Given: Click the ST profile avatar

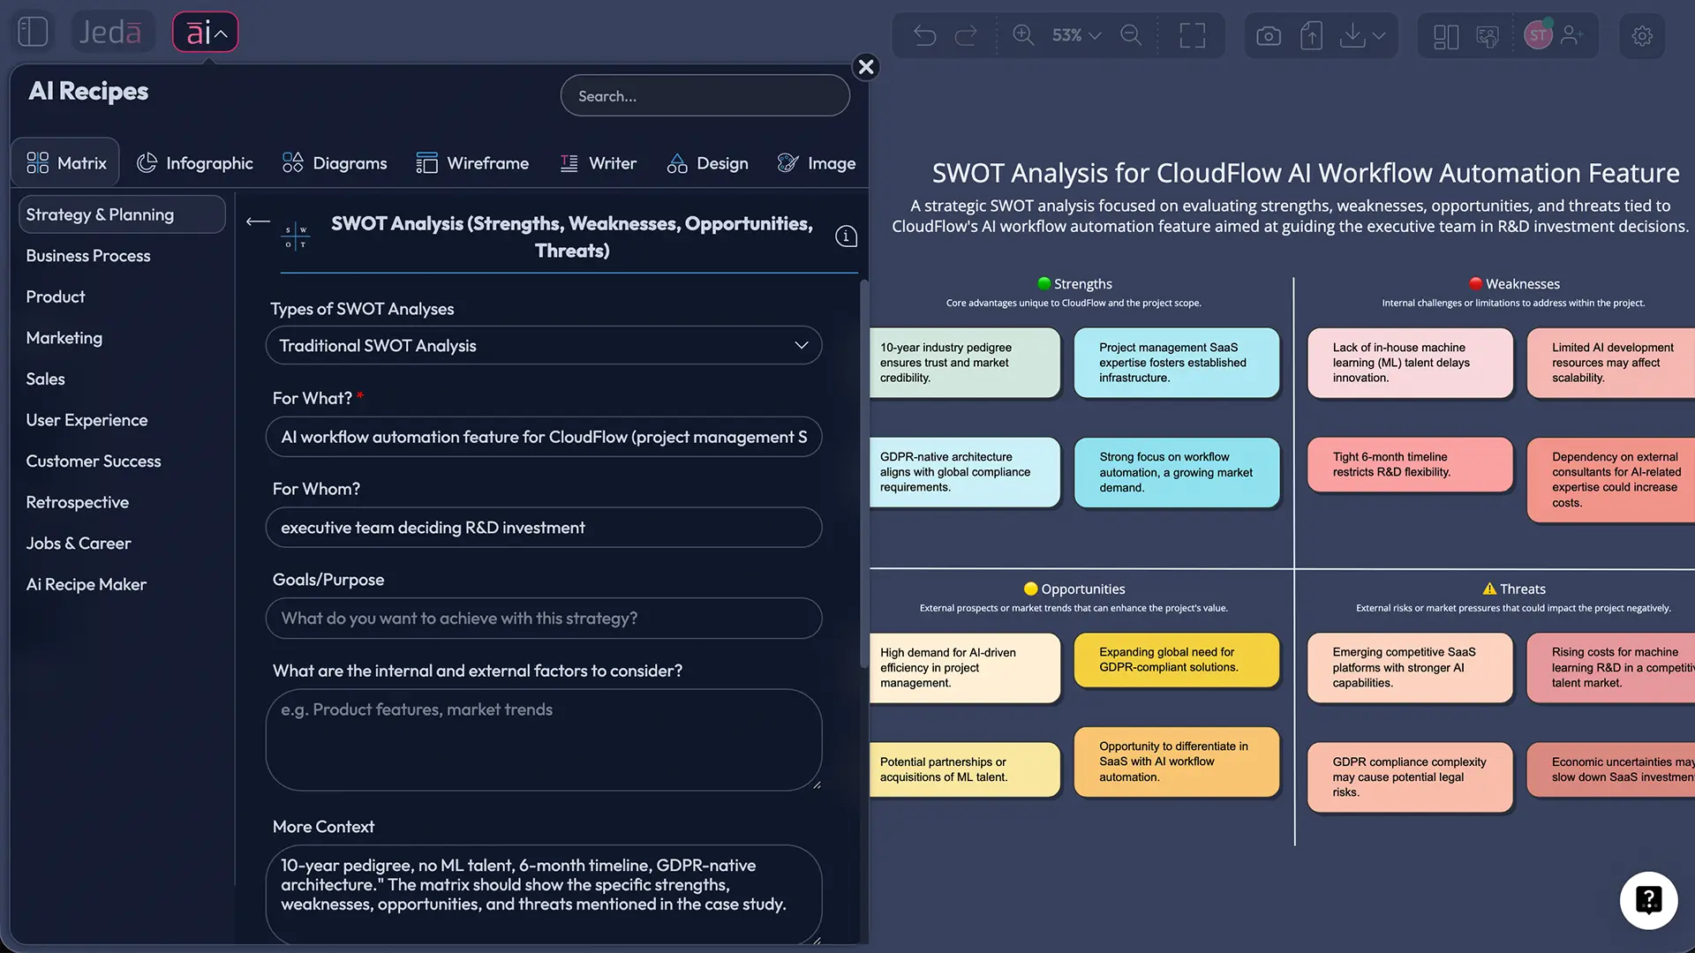Looking at the screenshot, I should (1539, 35).
